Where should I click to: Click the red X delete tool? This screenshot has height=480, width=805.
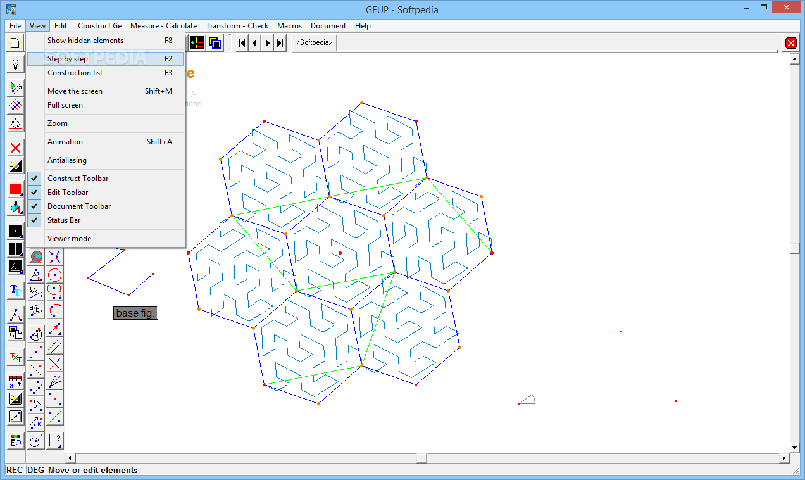click(16, 148)
